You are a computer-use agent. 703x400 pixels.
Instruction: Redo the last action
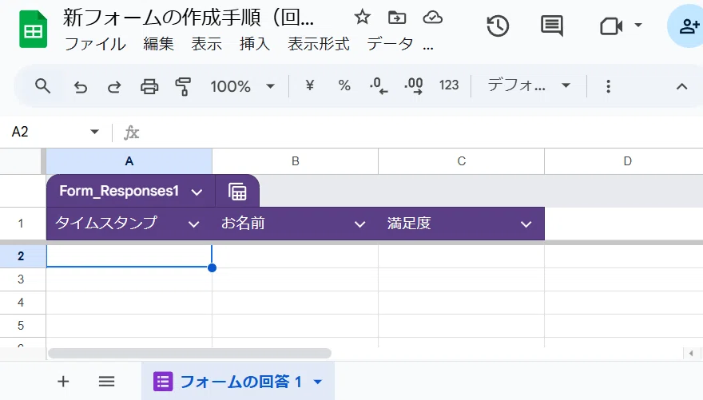(x=114, y=86)
